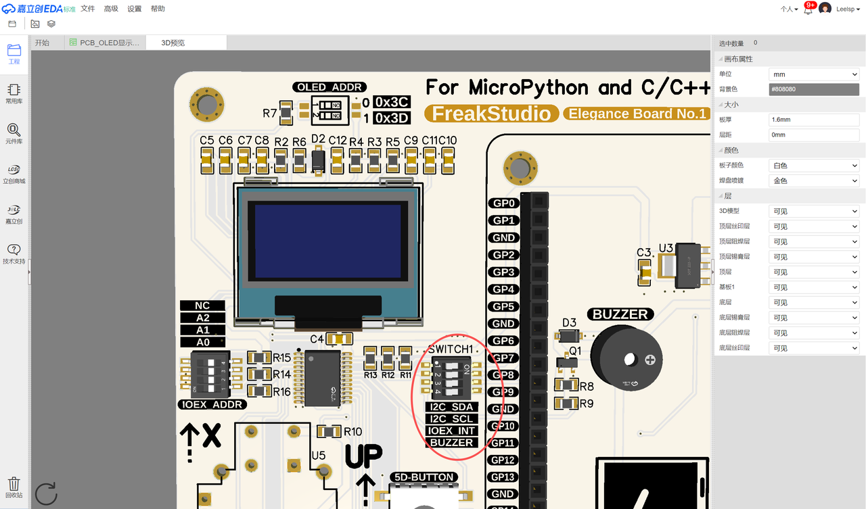The image size is (866, 509).
Task: Click the 板厚 1.6mm input field
Action: 814,120
